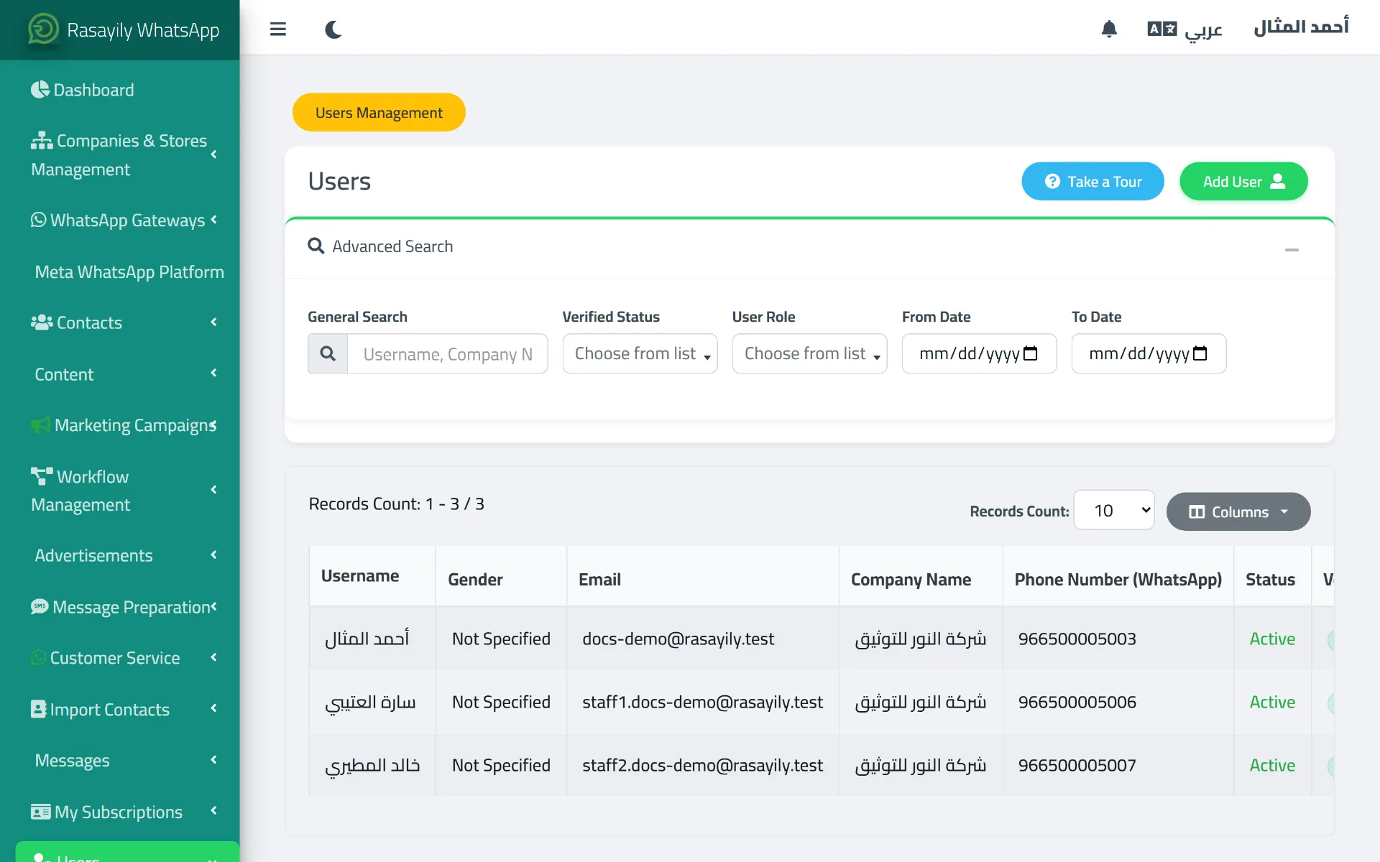Change records count per page dropdown

click(x=1114, y=510)
